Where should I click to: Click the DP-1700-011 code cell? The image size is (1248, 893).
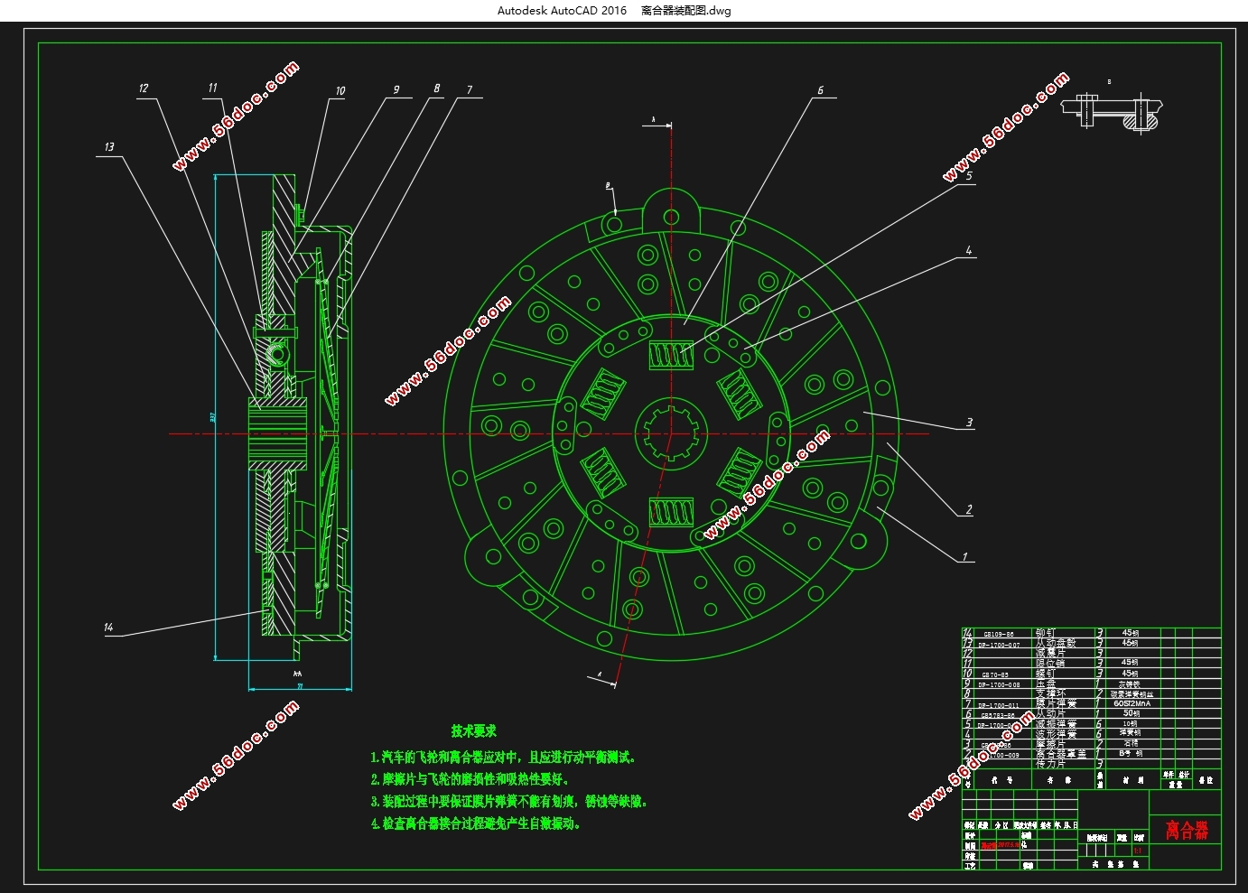point(999,706)
